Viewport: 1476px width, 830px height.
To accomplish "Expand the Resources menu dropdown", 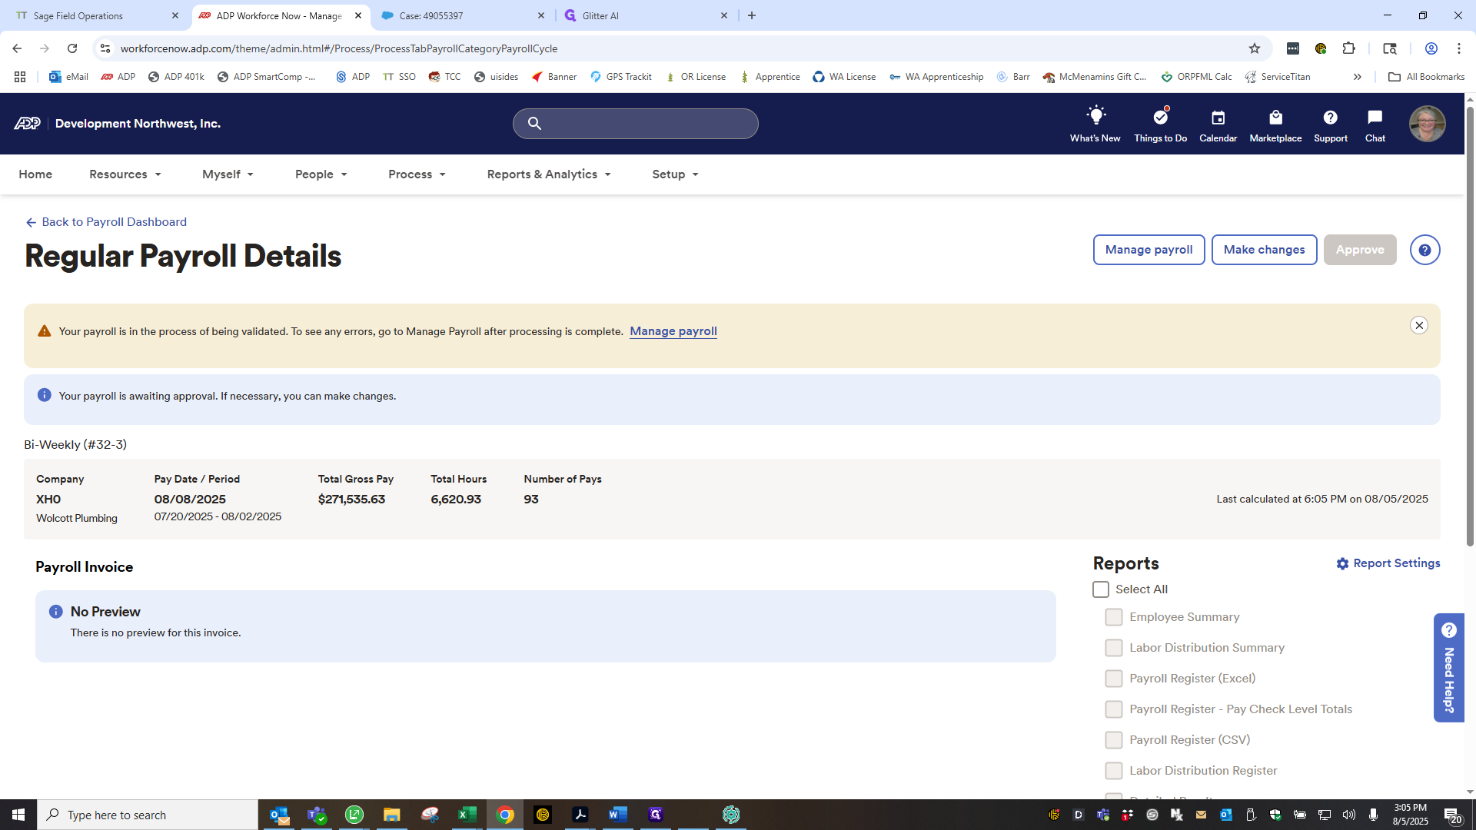I will (x=125, y=174).
